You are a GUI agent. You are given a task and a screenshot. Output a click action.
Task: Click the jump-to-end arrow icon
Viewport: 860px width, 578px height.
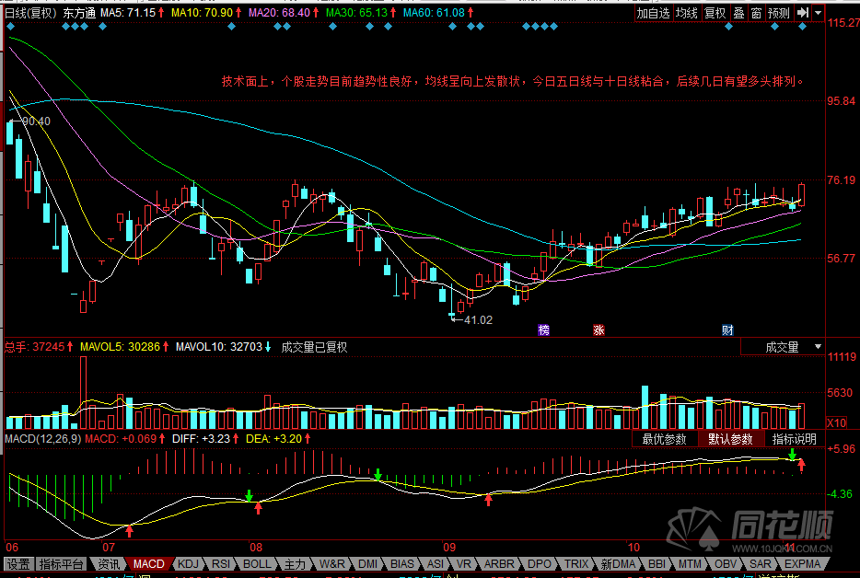tap(803, 13)
